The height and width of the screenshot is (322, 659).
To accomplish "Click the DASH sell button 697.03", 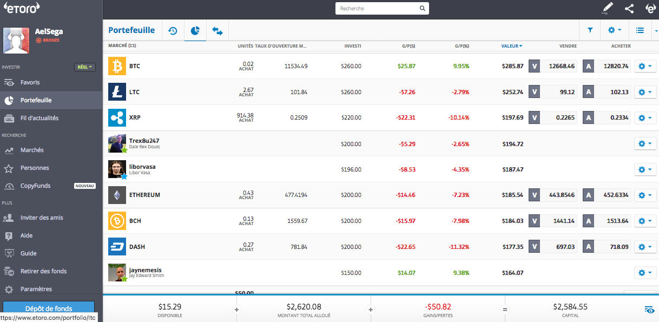I will (553, 247).
